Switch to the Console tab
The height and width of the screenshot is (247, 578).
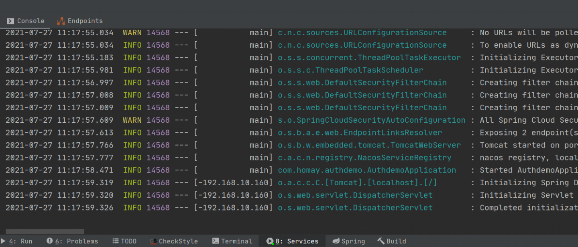pyautogui.click(x=26, y=21)
